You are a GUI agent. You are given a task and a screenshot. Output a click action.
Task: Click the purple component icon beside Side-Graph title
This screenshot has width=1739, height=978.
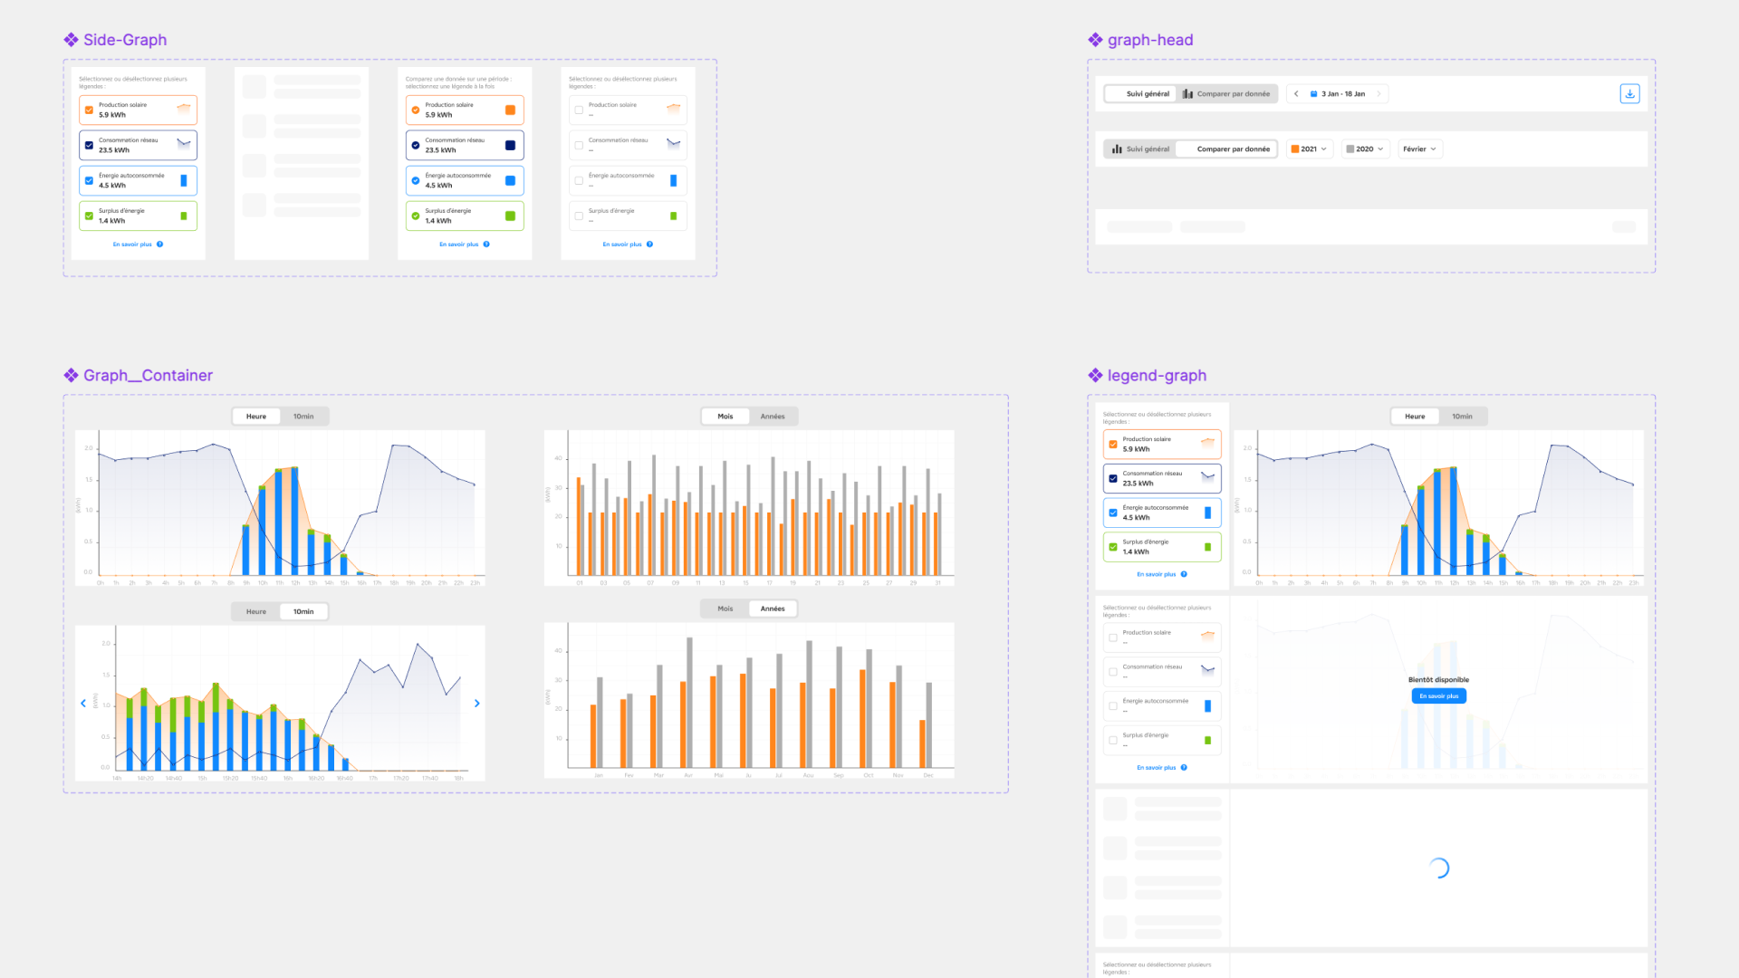pos(71,40)
